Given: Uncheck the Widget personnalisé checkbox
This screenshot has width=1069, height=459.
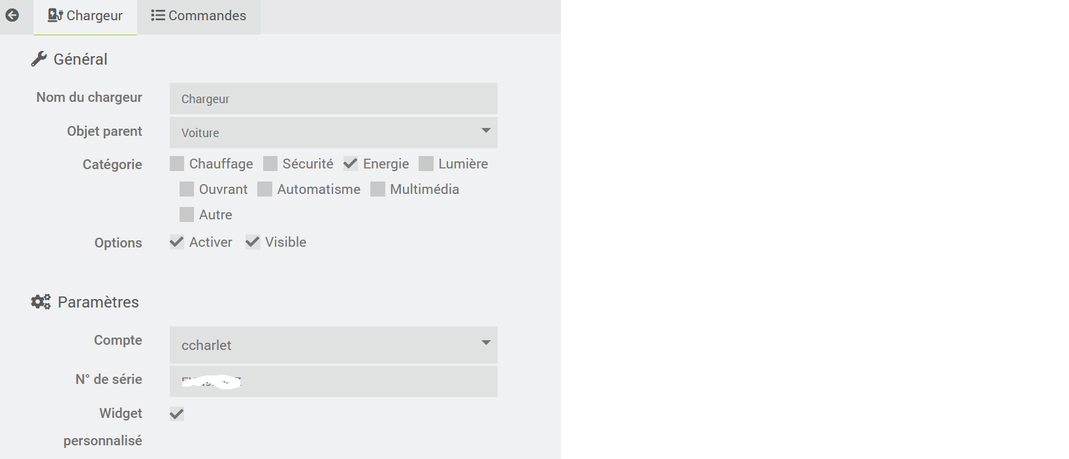Looking at the screenshot, I should (x=177, y=414).
